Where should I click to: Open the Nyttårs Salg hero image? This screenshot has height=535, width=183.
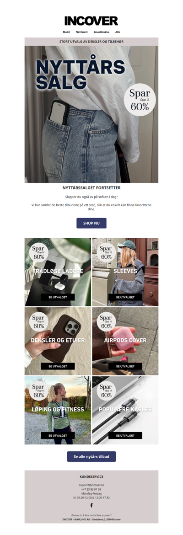click(x=91, y=115)
